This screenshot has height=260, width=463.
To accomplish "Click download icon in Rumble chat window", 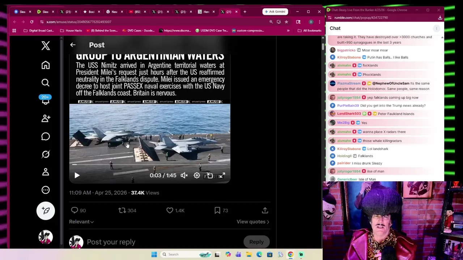I will click(440, 18).
